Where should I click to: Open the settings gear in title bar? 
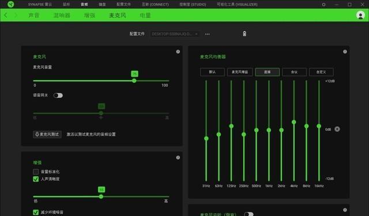(324, 5)
